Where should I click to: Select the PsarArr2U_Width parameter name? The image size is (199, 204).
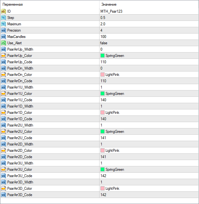tap(20, 125)
